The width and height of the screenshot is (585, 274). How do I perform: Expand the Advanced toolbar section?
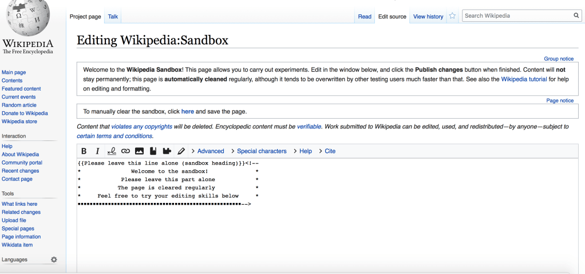(x=207, y=151)
